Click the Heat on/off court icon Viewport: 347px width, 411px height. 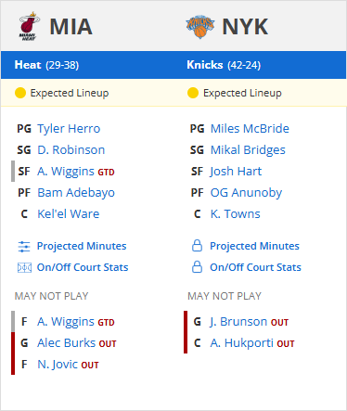click(24, 267)
